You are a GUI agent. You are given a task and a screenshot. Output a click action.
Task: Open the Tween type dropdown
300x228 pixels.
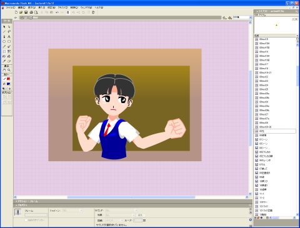81,211
